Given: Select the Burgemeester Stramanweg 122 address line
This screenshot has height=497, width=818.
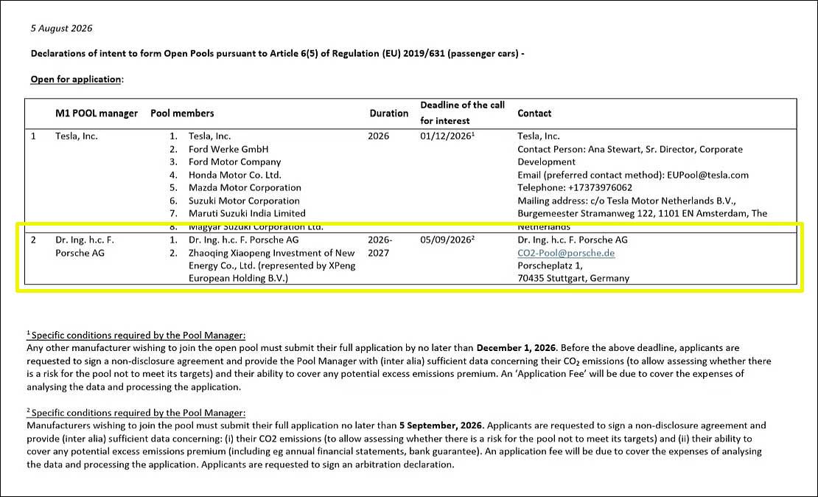Looking at the screenshot, I should tap(642, 213).
